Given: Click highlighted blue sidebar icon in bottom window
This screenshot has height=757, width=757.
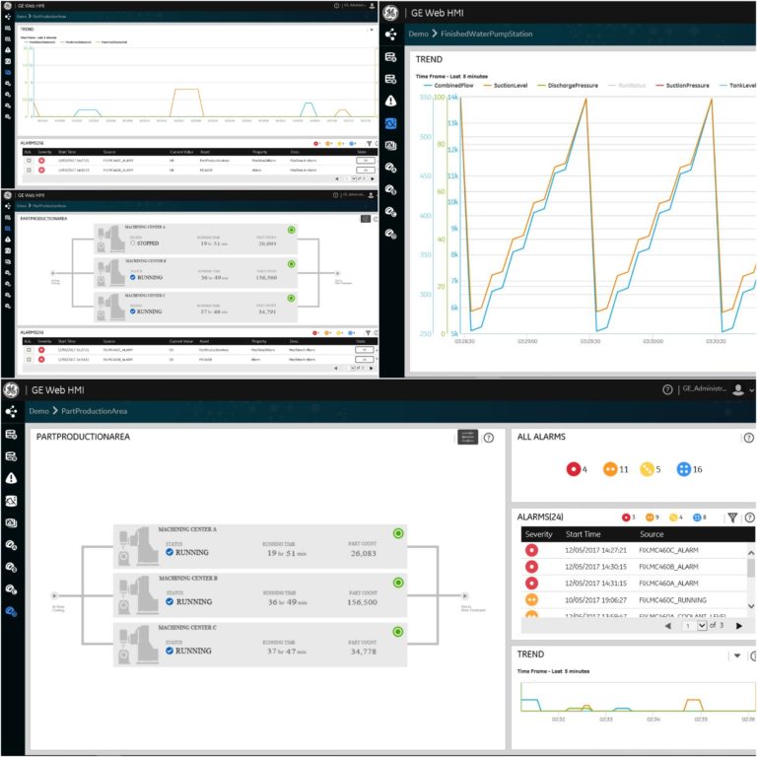Looking at the screenshot, I should tap(11, 612).
